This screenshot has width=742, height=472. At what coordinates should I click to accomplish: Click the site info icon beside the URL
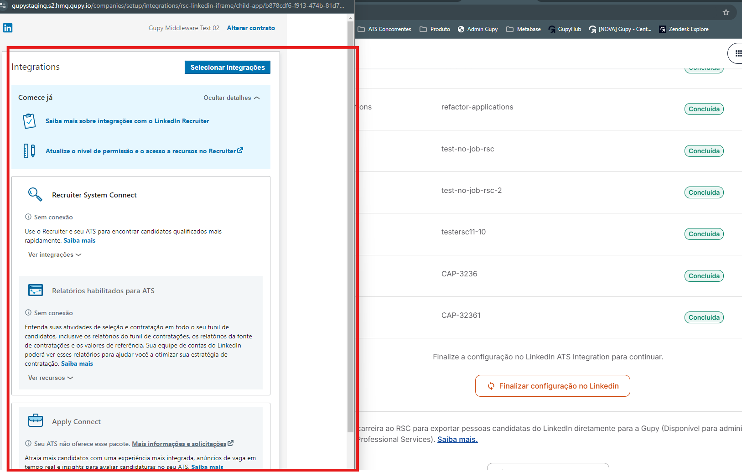(3, 5)
